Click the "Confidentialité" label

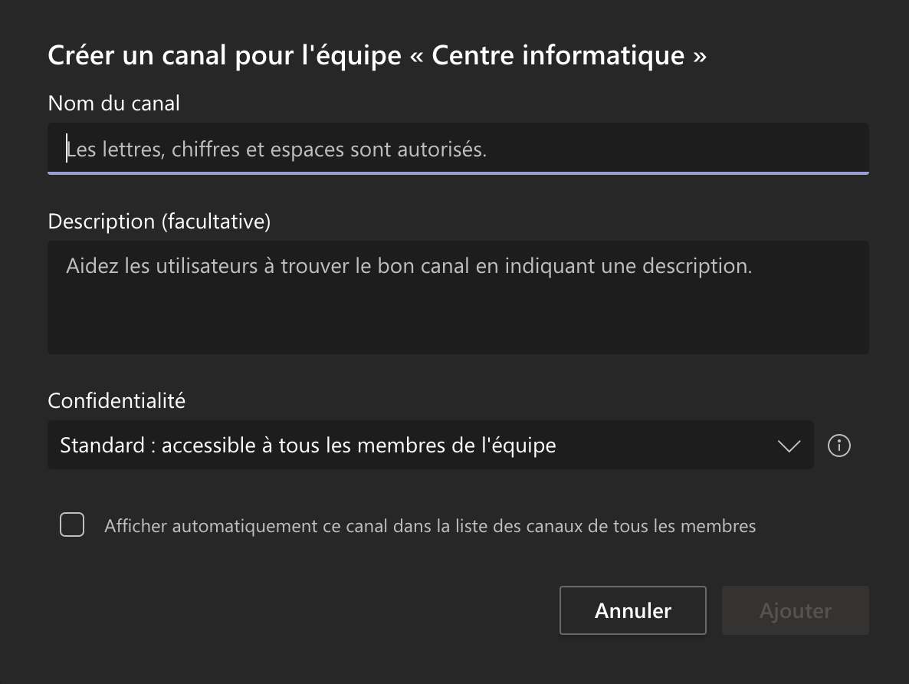click(116, 400)
